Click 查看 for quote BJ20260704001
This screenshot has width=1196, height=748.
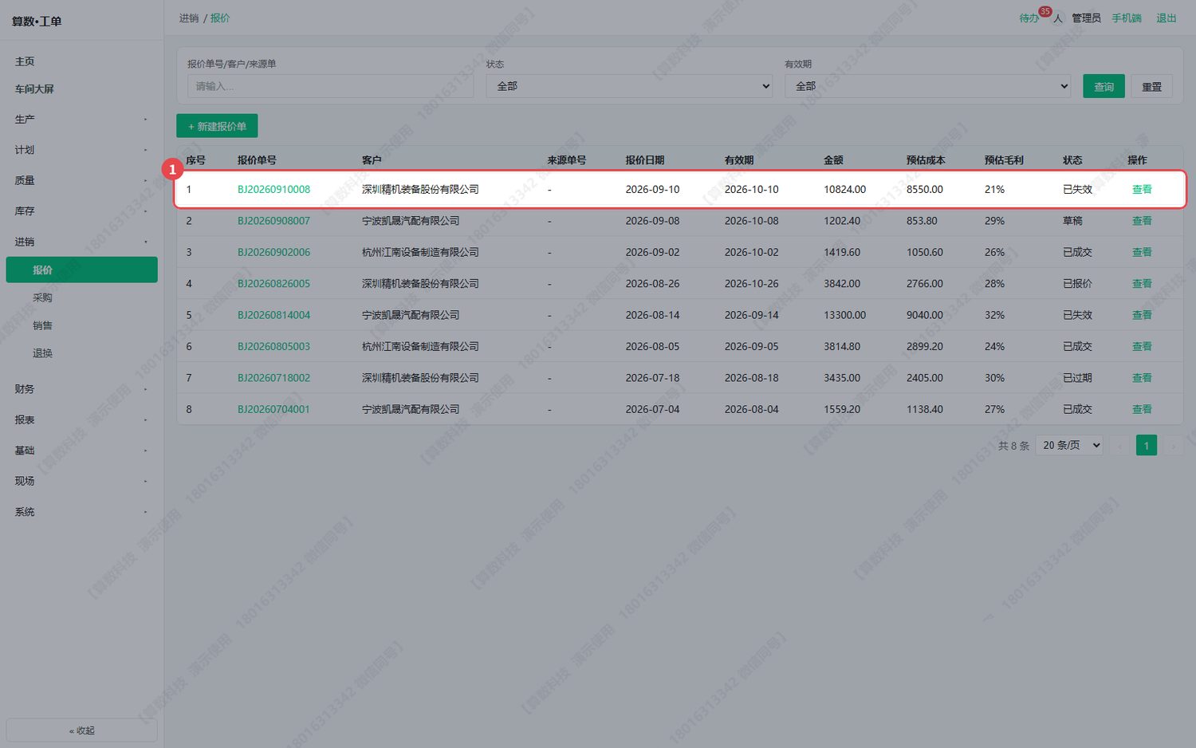(x=1142, y=409)
